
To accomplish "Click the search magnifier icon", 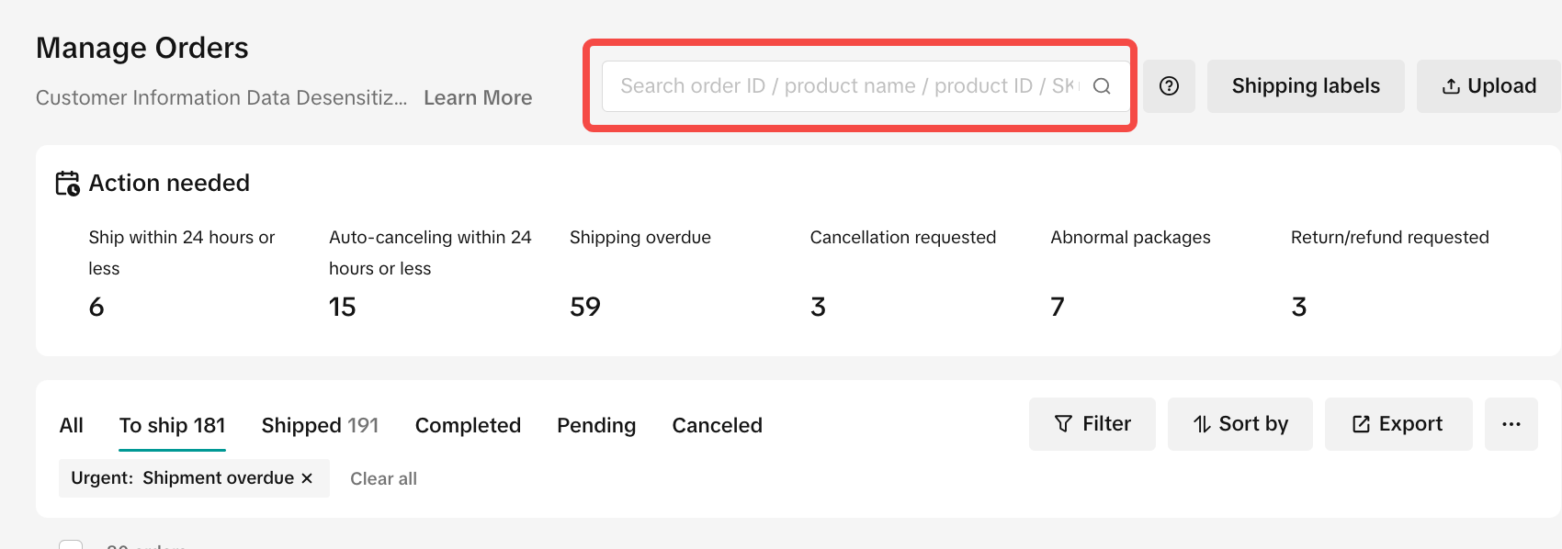I will coord(1102,86).
